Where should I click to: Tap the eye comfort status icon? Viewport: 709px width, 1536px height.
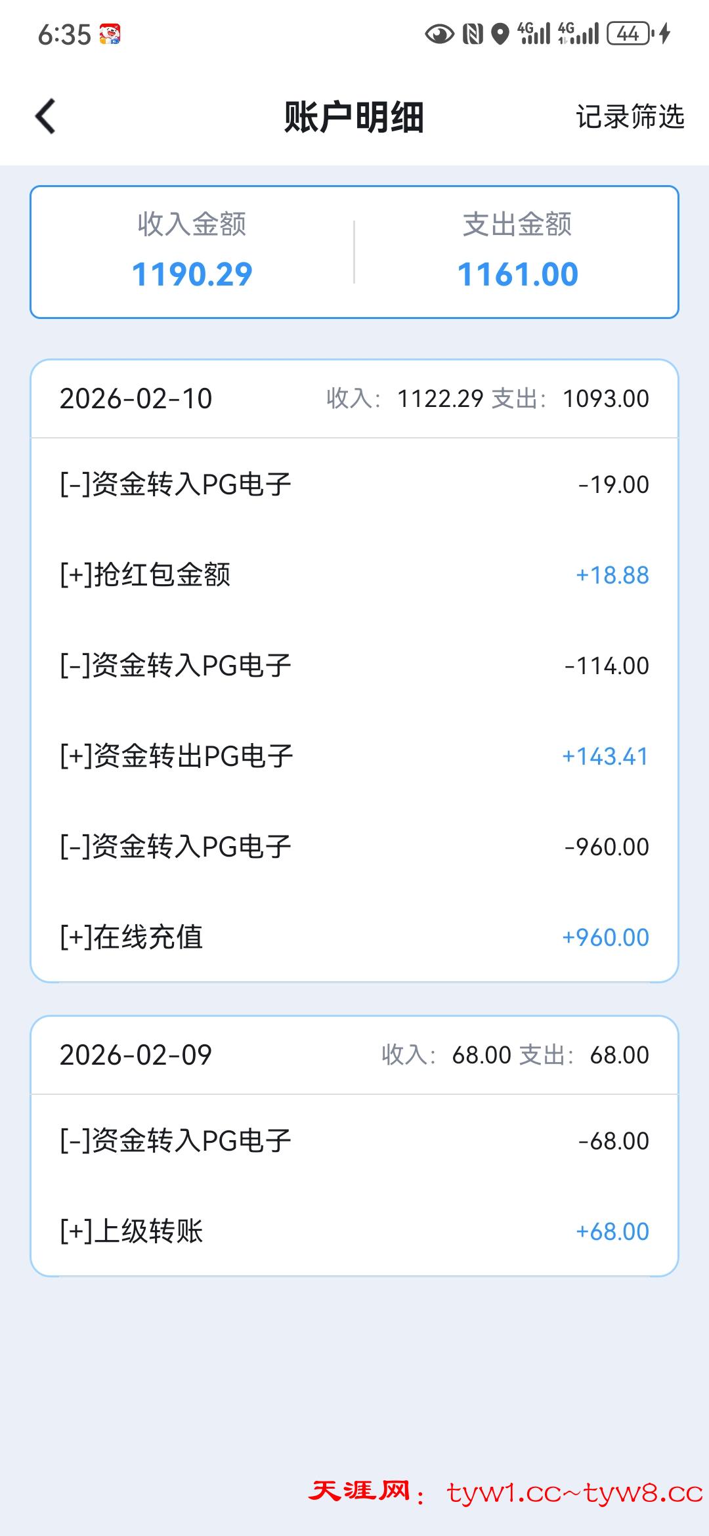(x=439, y=33)
